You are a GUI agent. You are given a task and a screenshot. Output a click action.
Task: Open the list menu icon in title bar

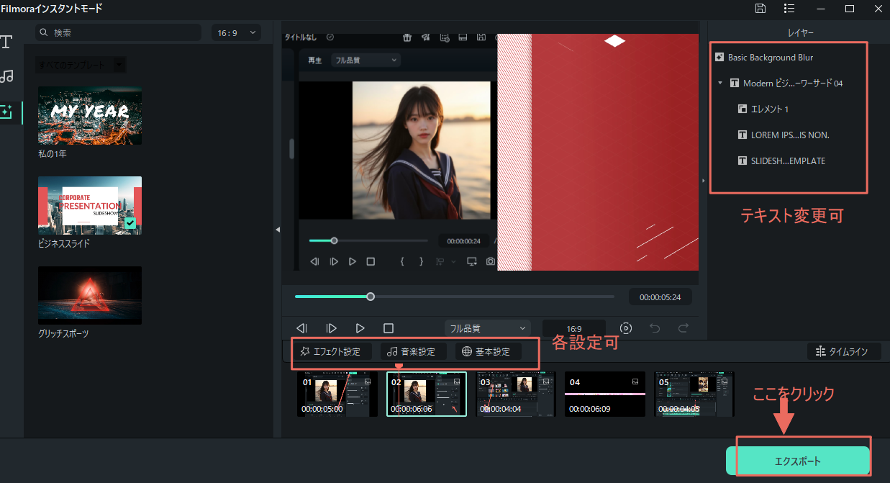tap(789, 9)
